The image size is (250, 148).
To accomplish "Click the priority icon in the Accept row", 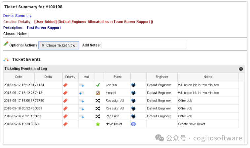I will [65, 93].
